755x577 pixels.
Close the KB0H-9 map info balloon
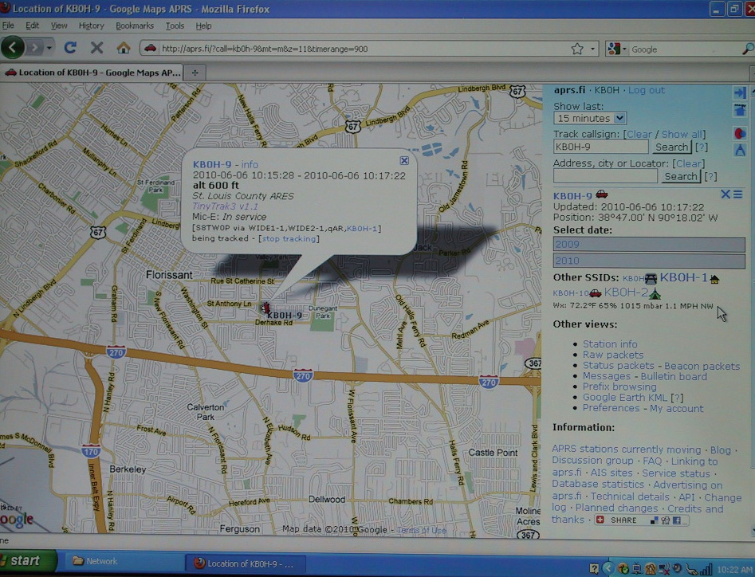coord(404,160)
